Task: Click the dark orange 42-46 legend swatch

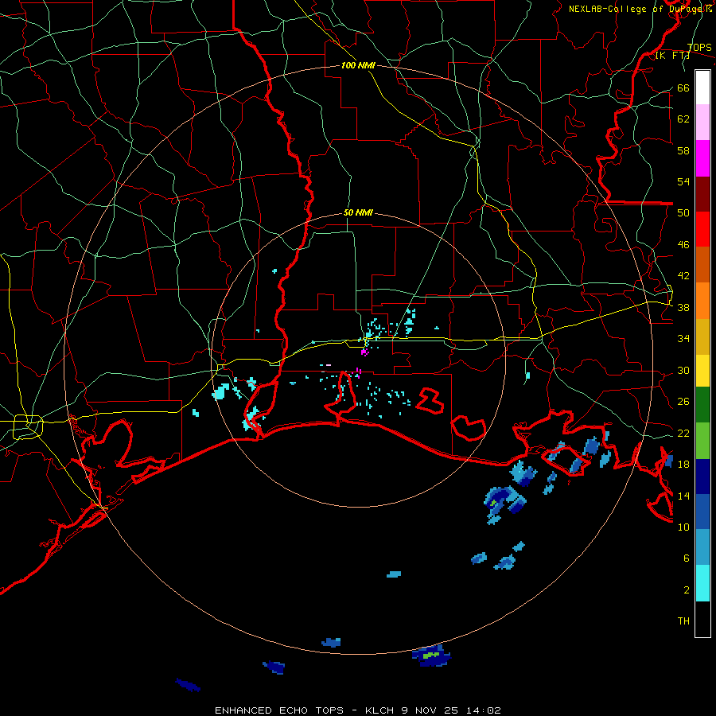Action: click(702, 265)
